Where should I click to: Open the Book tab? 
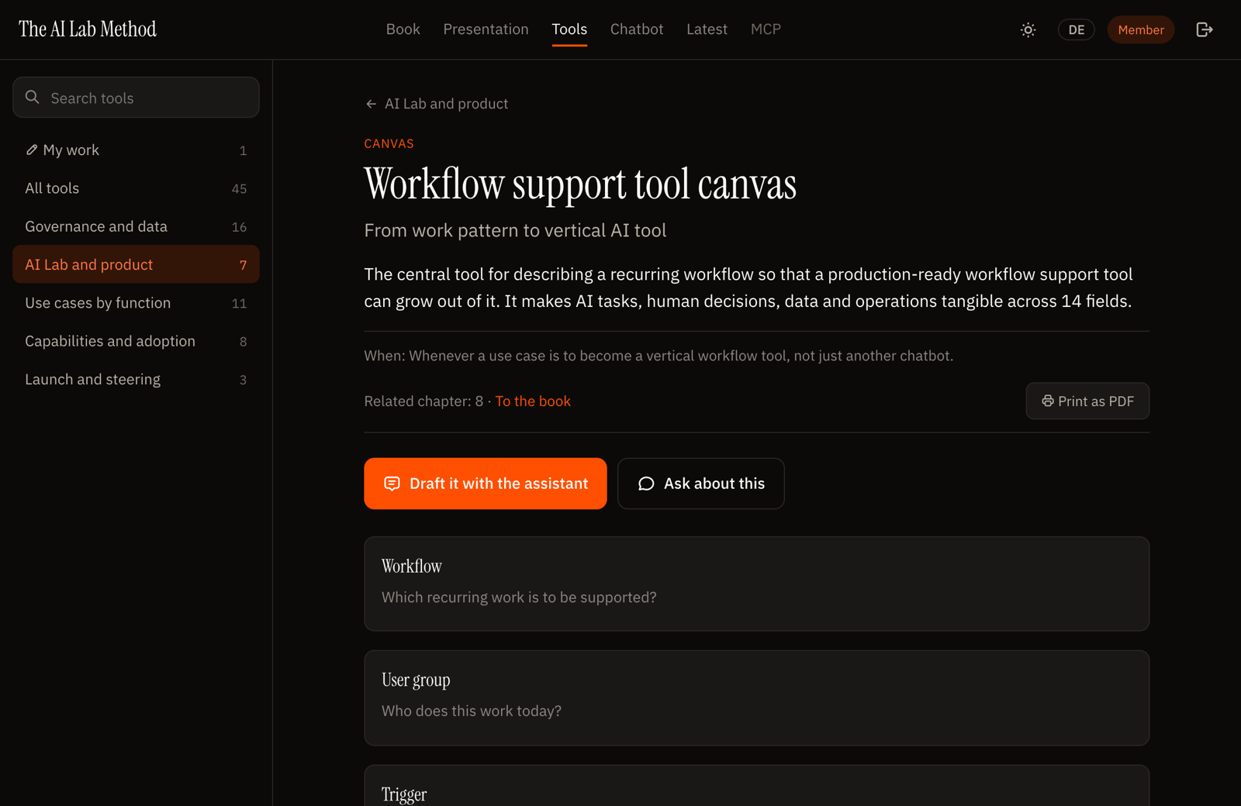(x=403, y=29)
